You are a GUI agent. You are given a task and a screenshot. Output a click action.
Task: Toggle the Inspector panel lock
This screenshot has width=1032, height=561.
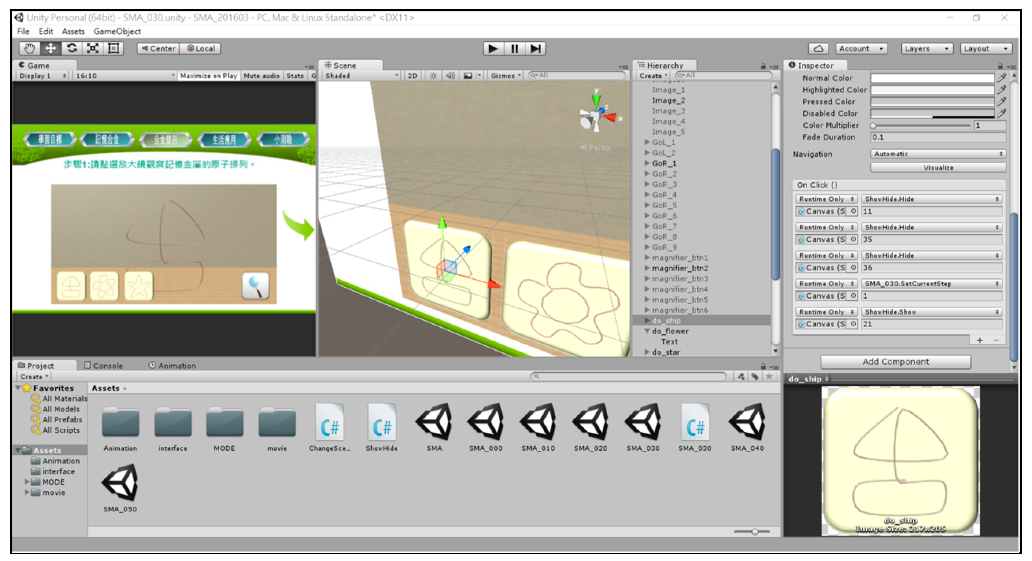(x=1001, y=66)
